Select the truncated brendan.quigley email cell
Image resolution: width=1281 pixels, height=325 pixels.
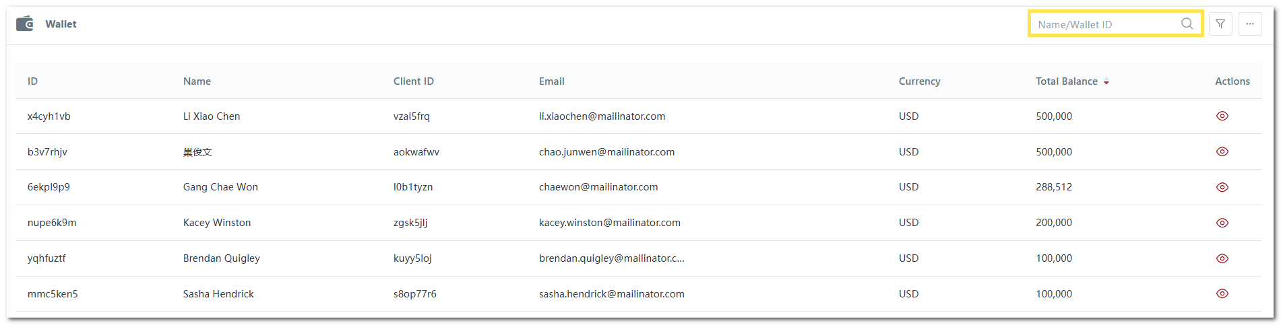click(x=611, y=258)
